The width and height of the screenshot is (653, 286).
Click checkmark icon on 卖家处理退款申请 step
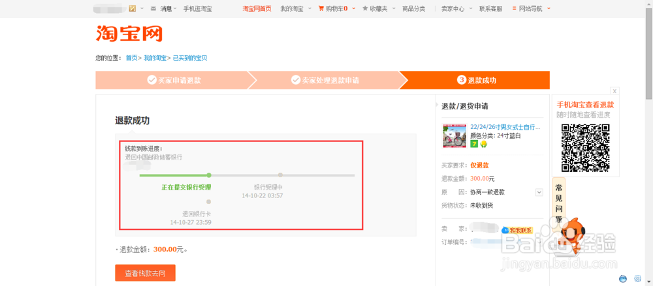[x=296, y=80]
